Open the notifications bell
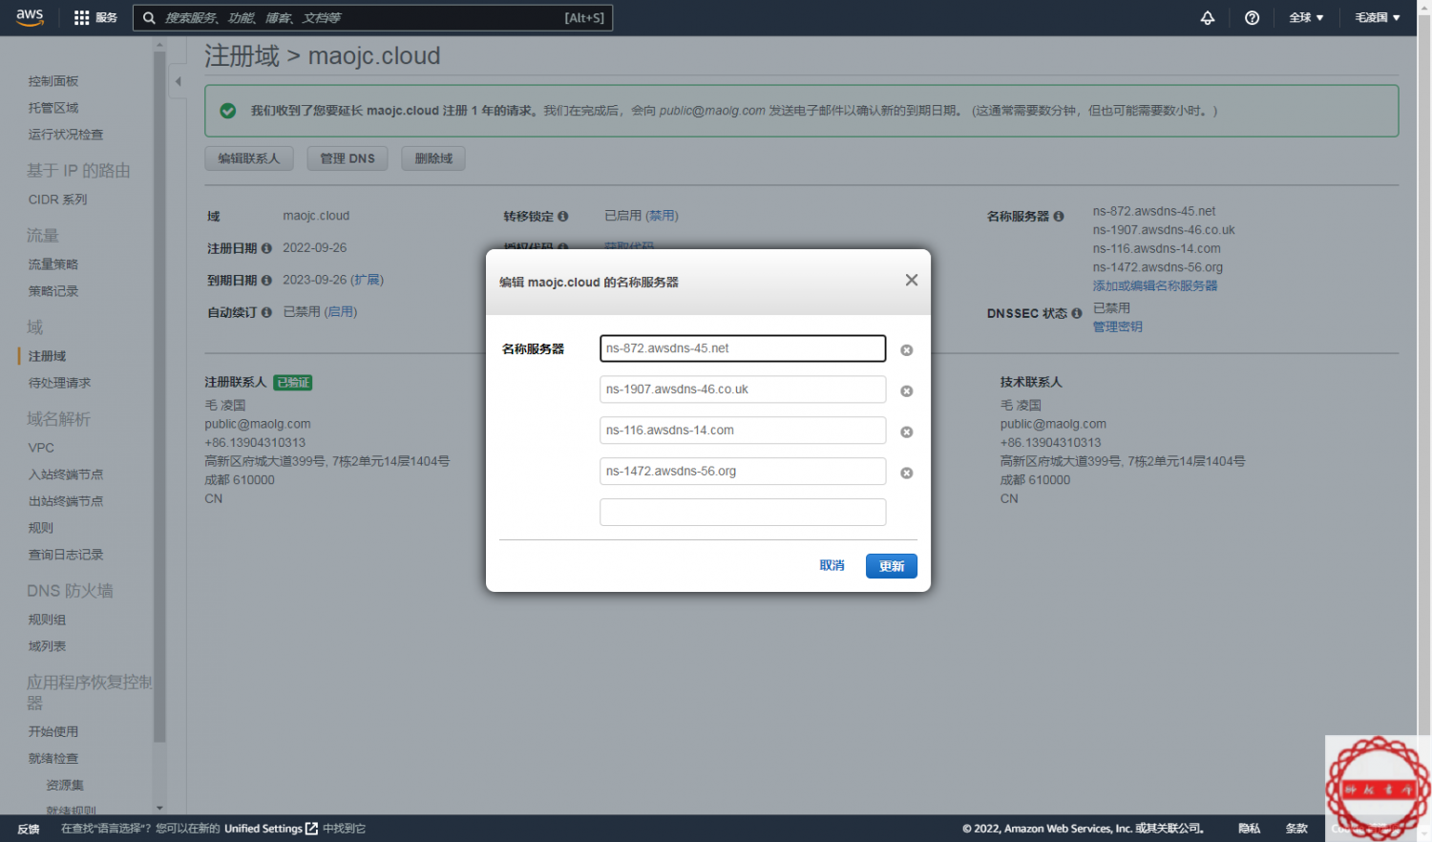Image resolution: width=1432 pixels, height=842 pixels. pos(1208,17)
